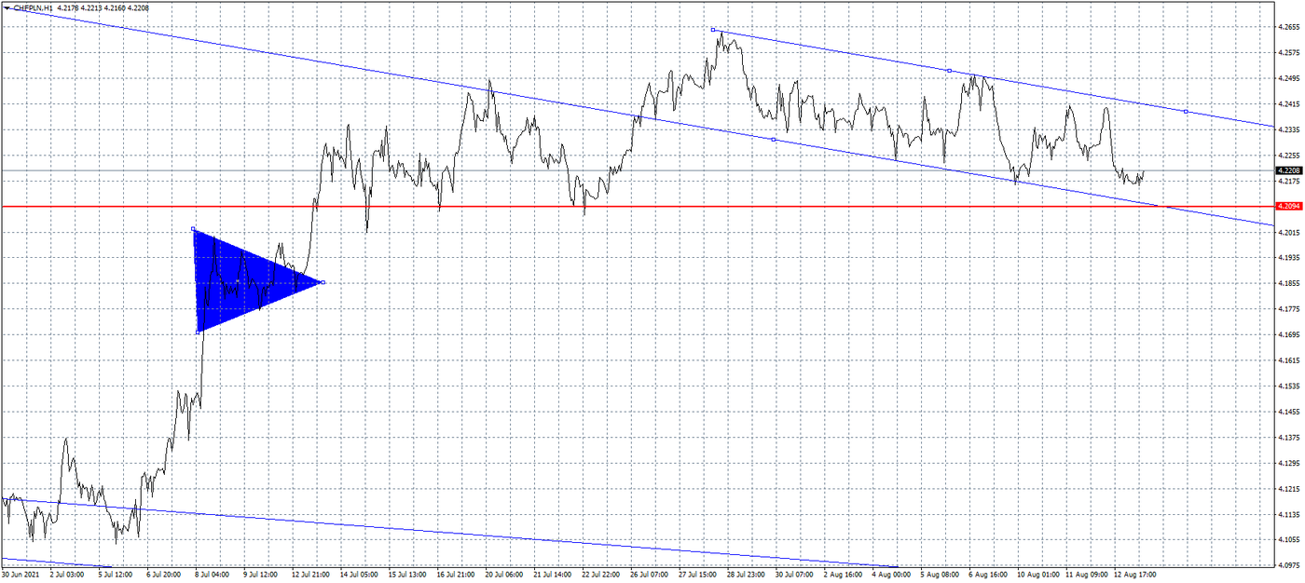Select the filled blue triangle shape
The width and height of the screenshot is (1305, 583).
(x=233, y=279)
